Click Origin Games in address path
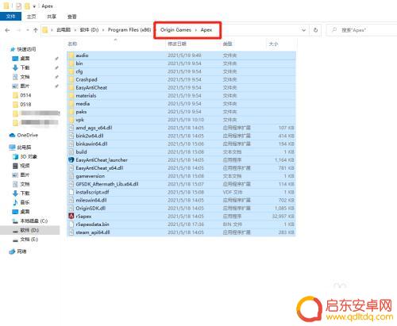The height and width of the screenshot is (326, 397). (175, 30)
